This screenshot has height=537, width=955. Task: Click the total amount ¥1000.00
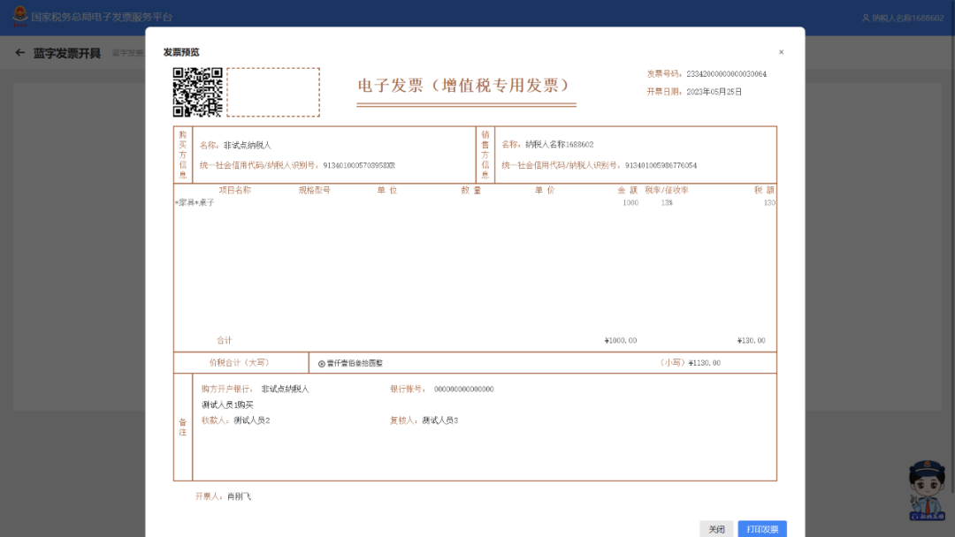click(621, 341)
